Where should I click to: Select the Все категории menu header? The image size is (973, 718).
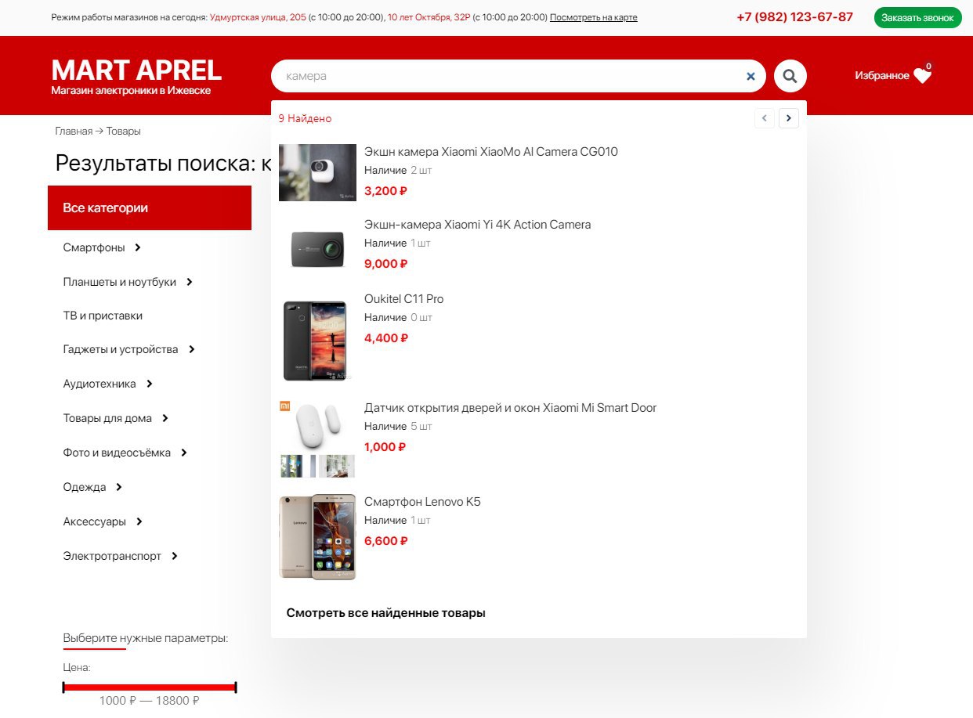pos(150,207)
